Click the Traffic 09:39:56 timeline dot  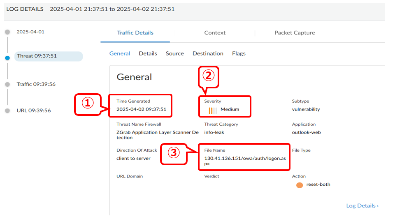[x=7, y=84]
